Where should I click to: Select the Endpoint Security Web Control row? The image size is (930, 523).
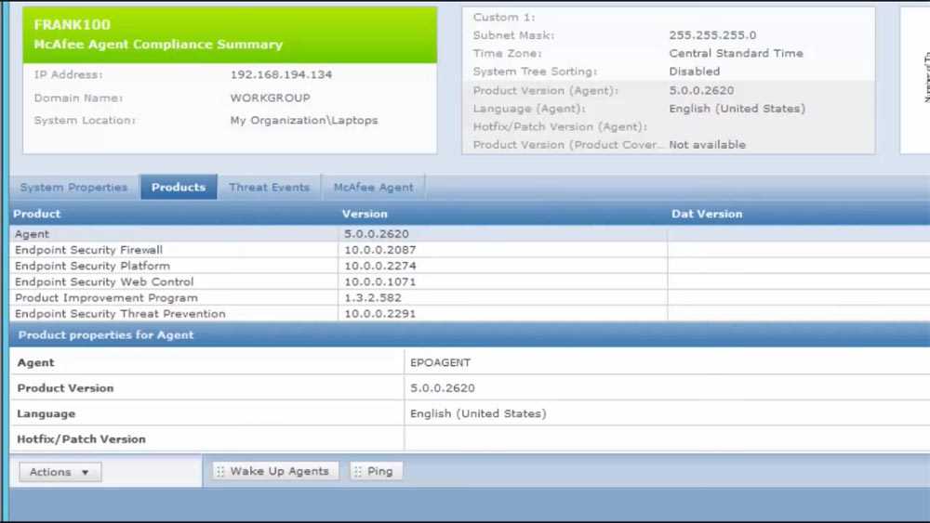470,281
